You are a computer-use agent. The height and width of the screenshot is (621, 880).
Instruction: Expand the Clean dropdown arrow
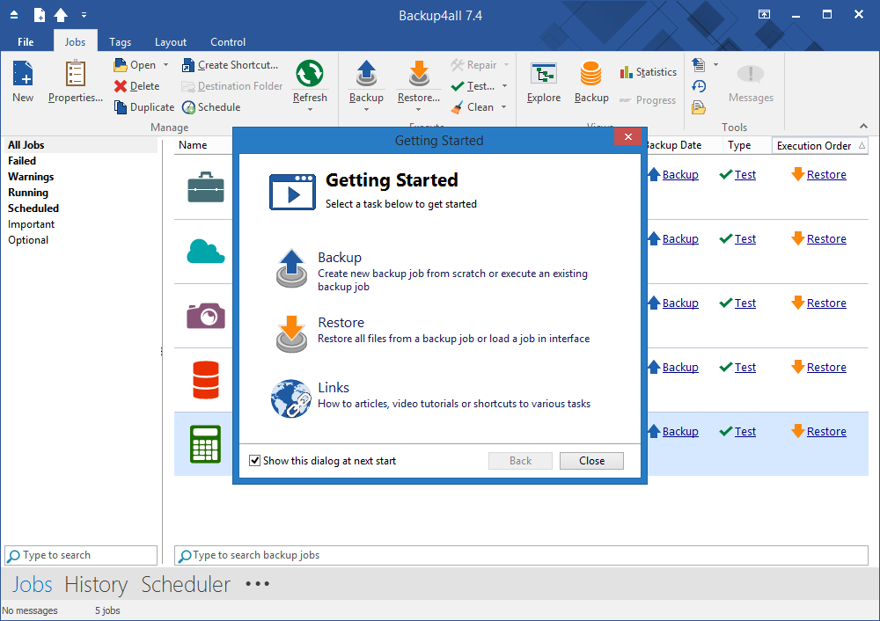tap(504, 107)
